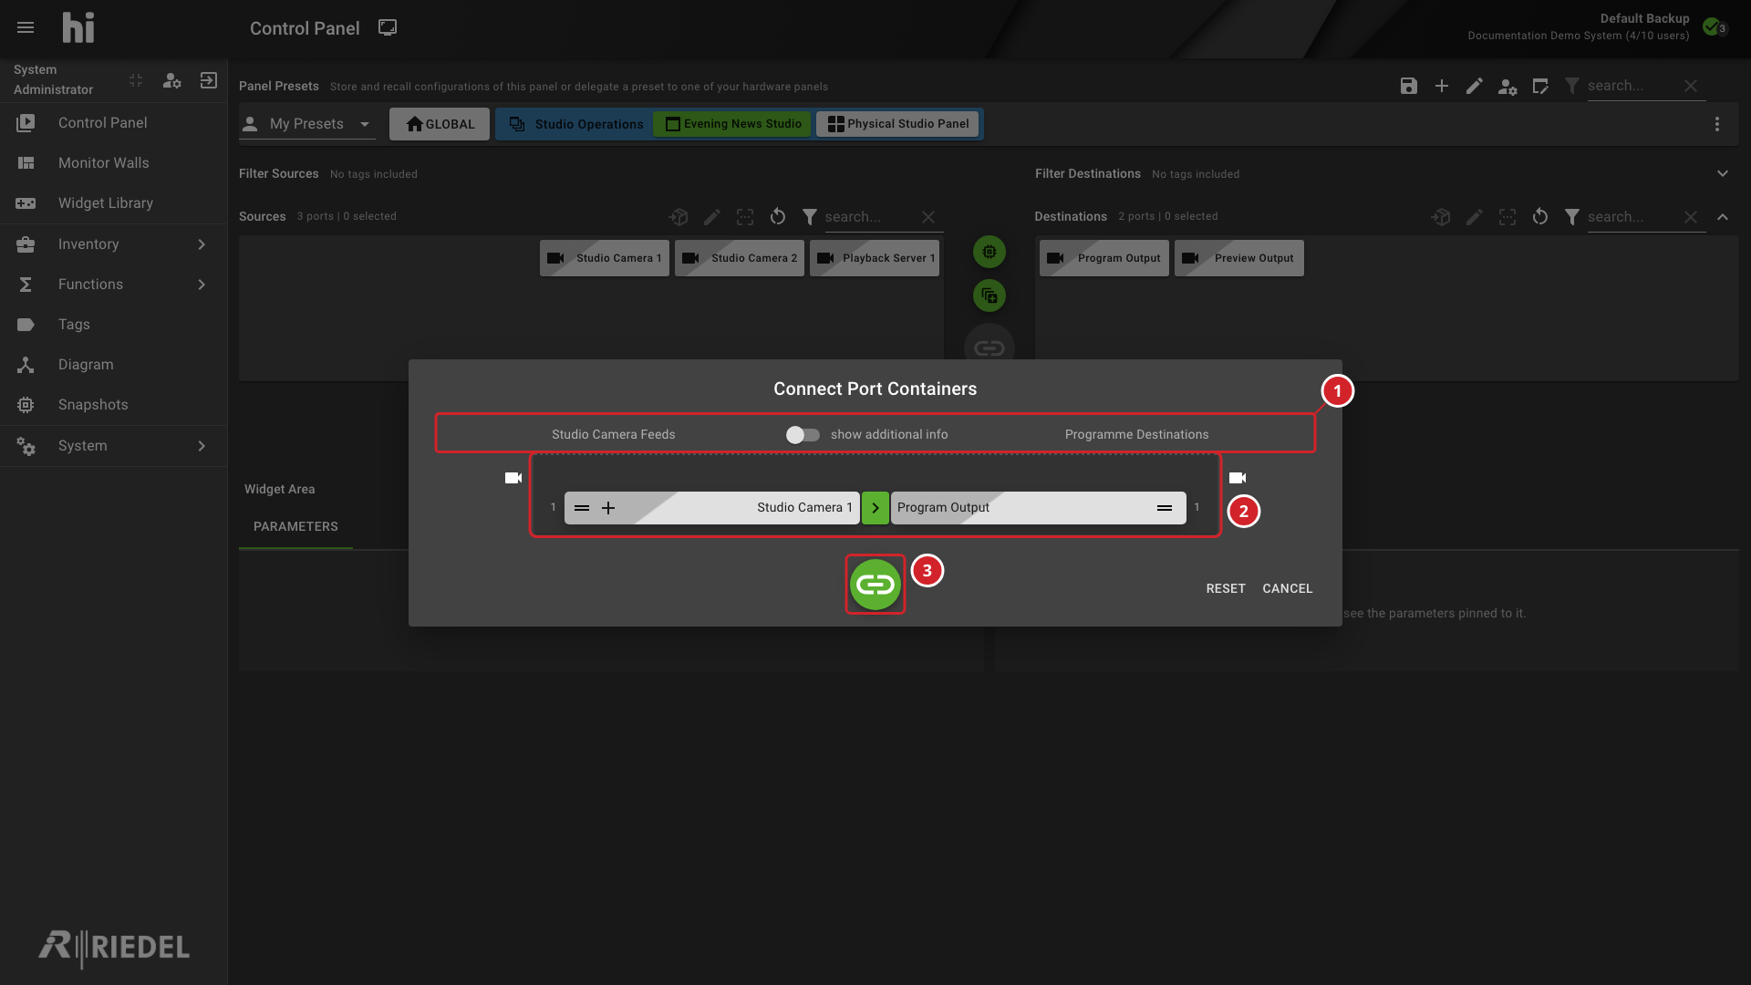The width and height of the screenshot is (1751, 985).
Task: Select the Physical Studio Panel preset
Action: point(897,124)
